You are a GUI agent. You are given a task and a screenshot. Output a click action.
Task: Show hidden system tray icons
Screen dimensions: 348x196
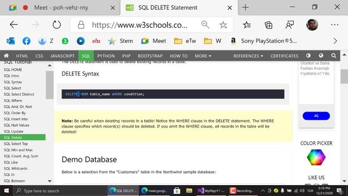point(263,191)
